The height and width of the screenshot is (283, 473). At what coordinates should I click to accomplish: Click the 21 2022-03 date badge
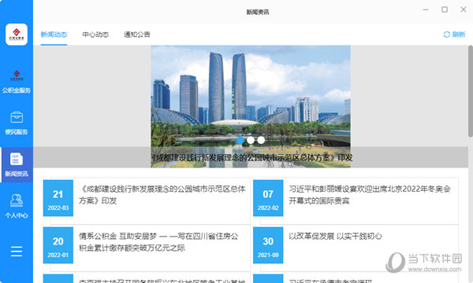(x=58, y=198)
